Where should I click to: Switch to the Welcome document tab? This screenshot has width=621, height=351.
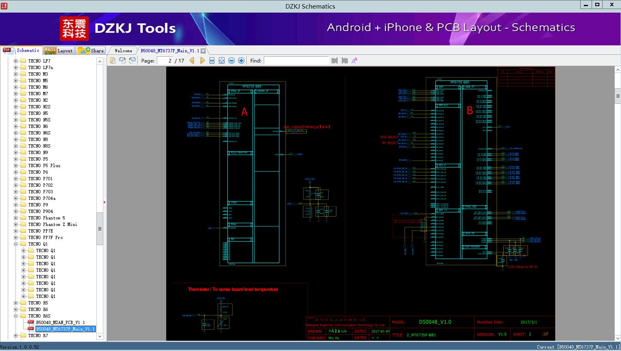click(123, 51)
